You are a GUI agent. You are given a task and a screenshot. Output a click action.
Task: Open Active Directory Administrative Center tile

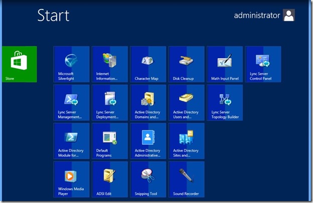pos(148,141)
